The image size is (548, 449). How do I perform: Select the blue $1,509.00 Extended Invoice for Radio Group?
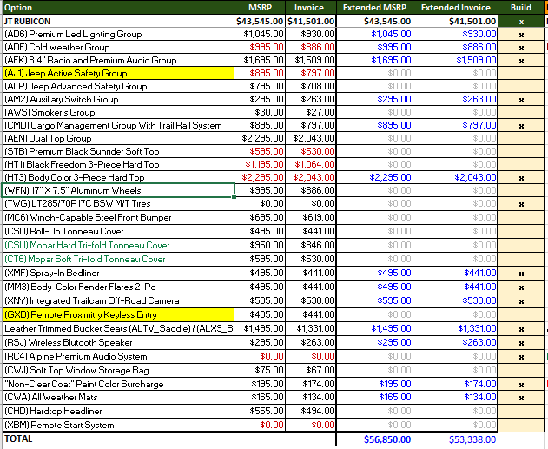pyautogui.click(x=456, y=60)
